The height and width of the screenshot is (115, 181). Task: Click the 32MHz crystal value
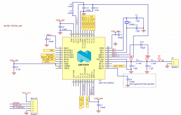(132, 24)
